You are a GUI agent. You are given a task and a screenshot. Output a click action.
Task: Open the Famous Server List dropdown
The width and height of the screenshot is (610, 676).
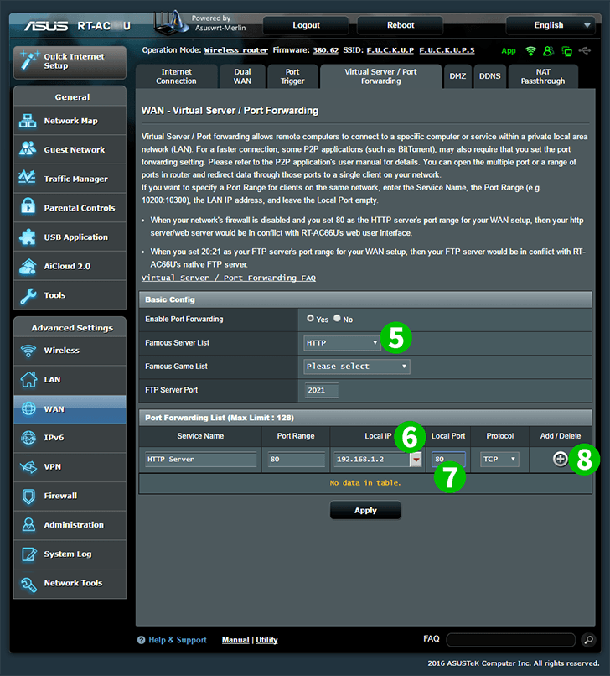[342, 343]
